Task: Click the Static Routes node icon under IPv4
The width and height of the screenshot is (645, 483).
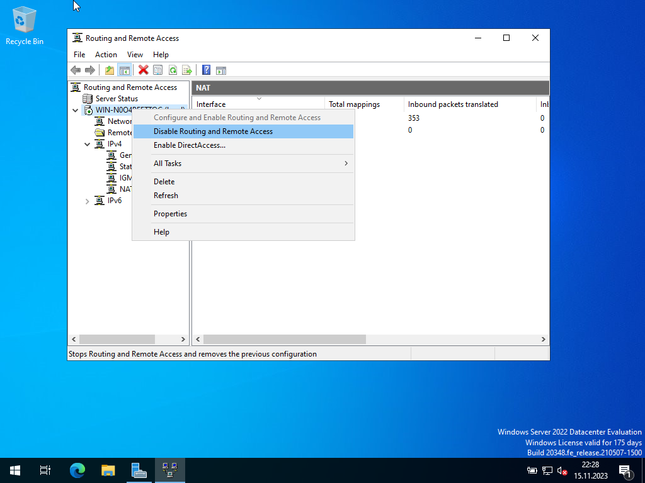Action: click(x=111, y=166)
